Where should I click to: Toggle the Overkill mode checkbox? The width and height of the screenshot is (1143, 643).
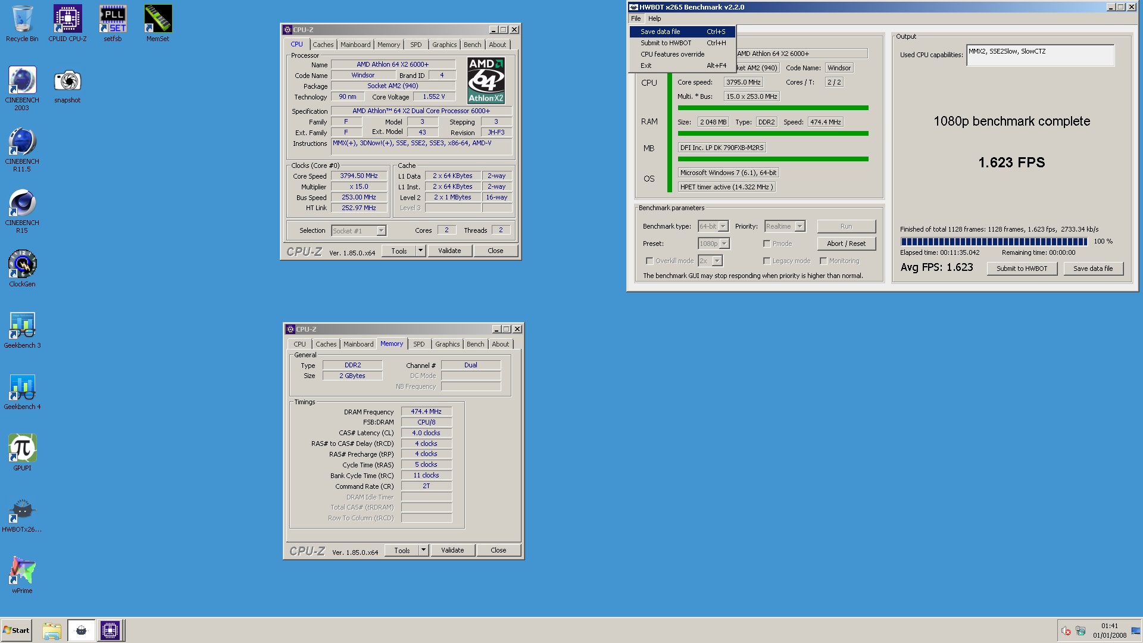coord(649,261)
